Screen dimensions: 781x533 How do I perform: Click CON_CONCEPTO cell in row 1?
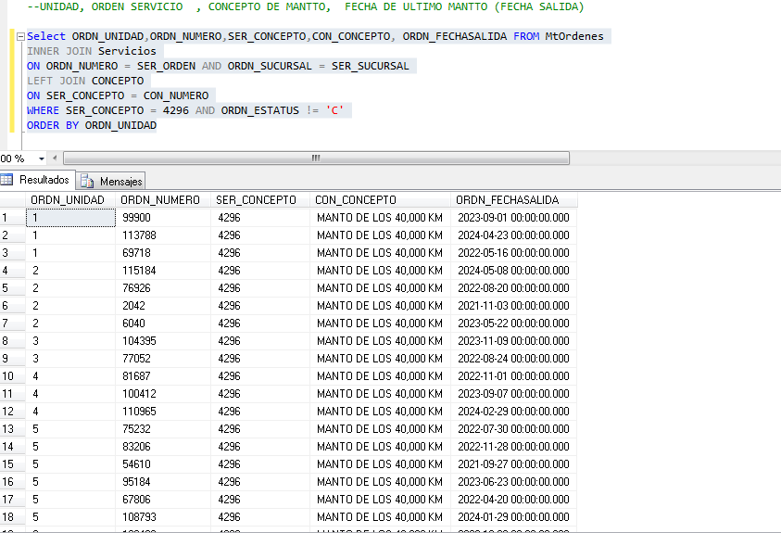click(380, 218)
